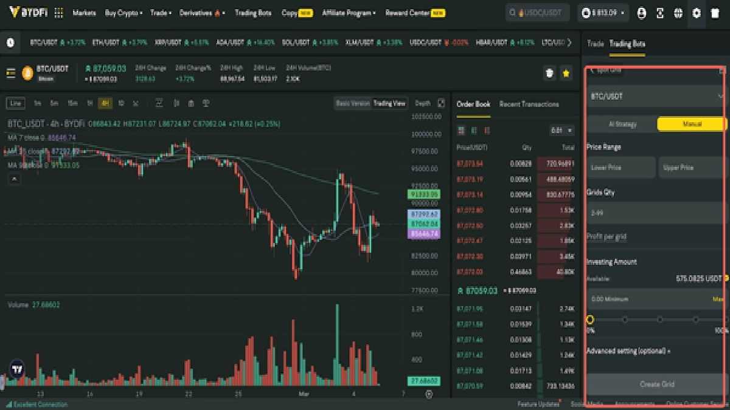
Task: Open the settings gear icon in header
Action: pyautogui.click(x=697, y=13)
